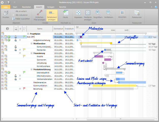Collapse the ribbon with the arrow
The height and width of the screenshot is (122, 159).
point(152,7)
